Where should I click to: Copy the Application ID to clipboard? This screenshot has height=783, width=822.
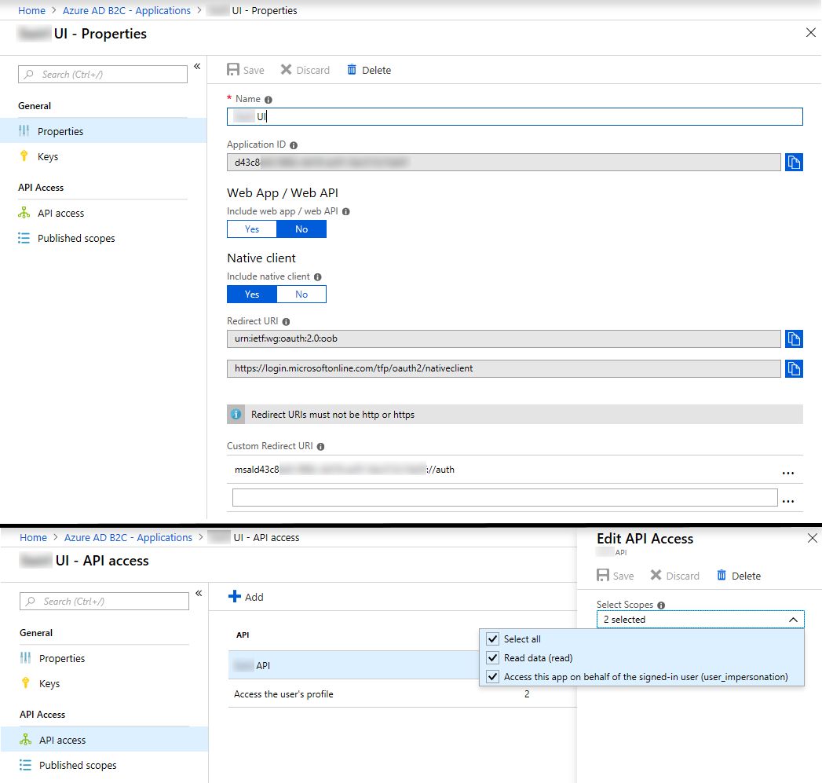[794, 163]
